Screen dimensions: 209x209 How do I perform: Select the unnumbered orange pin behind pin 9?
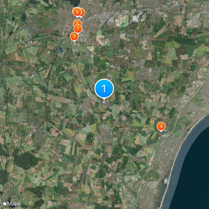[x=83, y=13]
